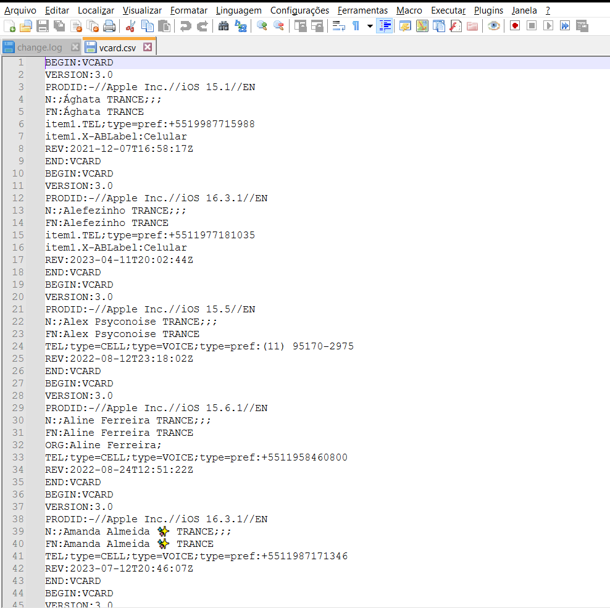
Task: Switch to the change.log tab
Action: 38,46
